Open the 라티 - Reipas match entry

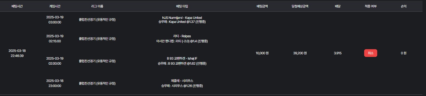(182, 36)
